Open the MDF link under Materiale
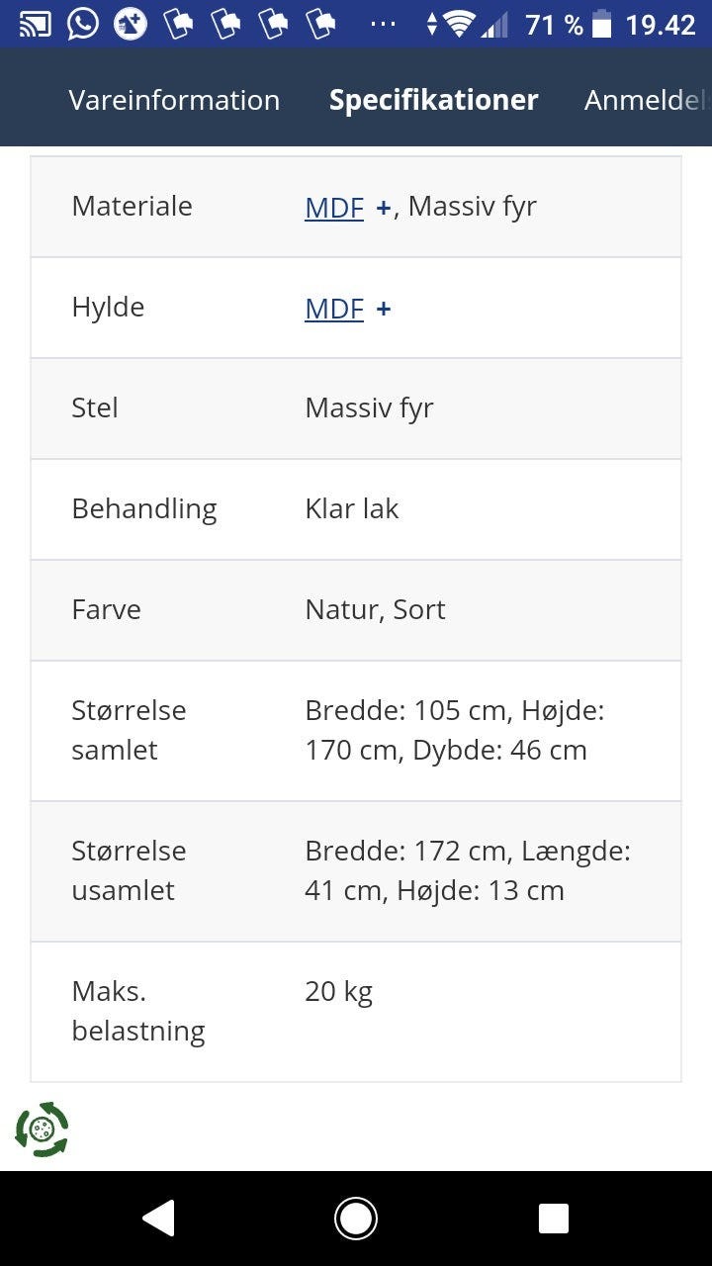Screen dimensions: 712x1266 pyautogui.click(x=333, y=206)
